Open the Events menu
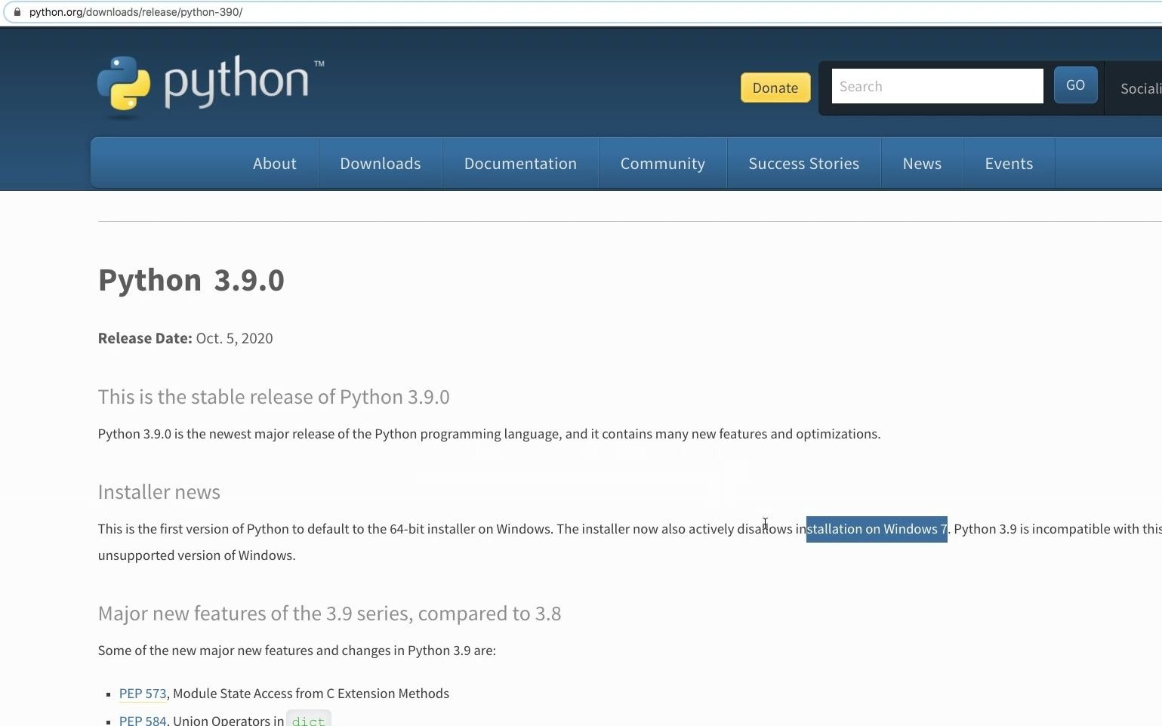Screen dimensions: 1162x726 (1009, 163)
